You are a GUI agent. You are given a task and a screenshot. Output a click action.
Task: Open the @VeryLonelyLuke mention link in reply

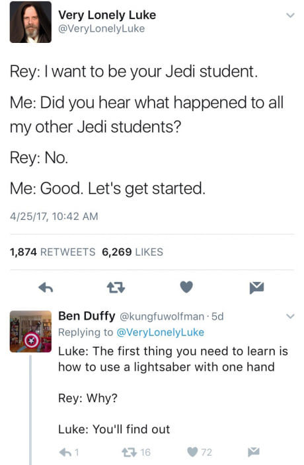tap(161, 332)
